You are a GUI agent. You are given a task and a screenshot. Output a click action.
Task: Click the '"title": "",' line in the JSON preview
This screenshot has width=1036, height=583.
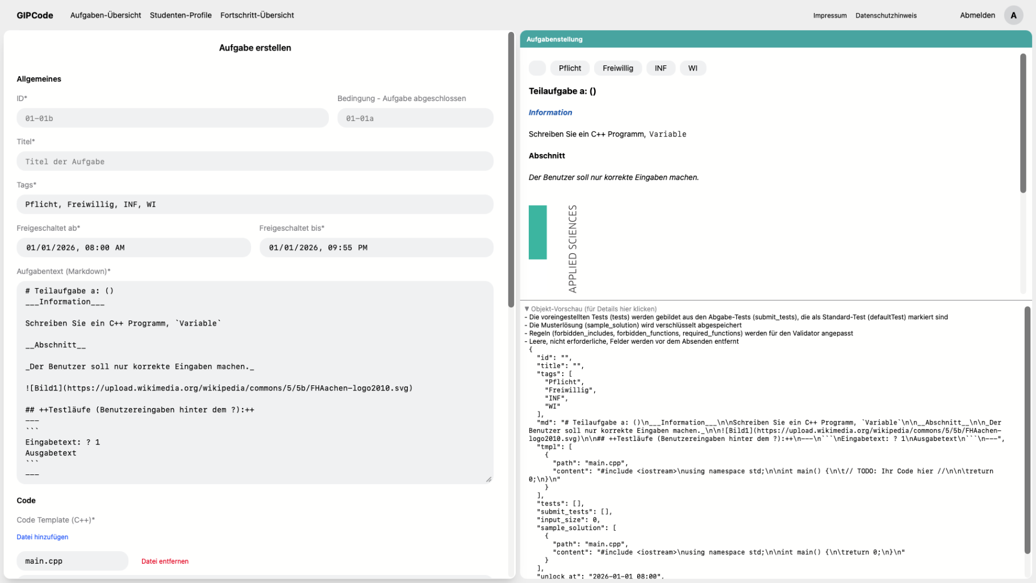click(x=560, y=366)
